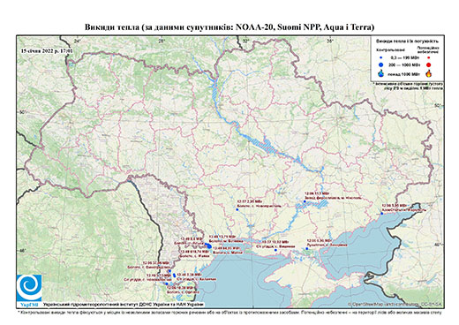Click the 12:06 37.06 MW swamp label
459x325 pixels.
click(148, 265)
